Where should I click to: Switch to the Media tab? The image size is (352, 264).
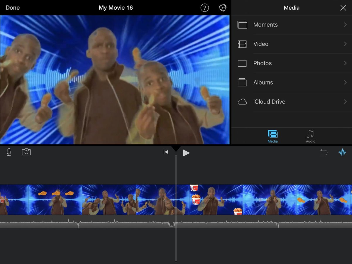pyautogui.click(x=273, y=136)
